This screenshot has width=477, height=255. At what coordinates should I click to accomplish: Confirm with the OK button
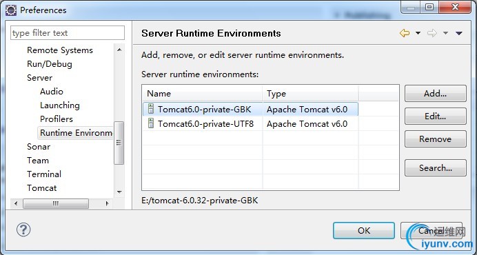(x=364, y=230)
